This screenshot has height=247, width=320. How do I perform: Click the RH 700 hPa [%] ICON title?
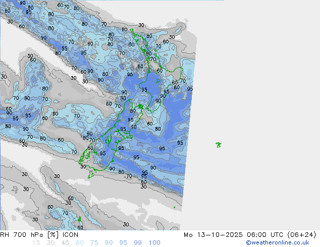pos(39,234)
